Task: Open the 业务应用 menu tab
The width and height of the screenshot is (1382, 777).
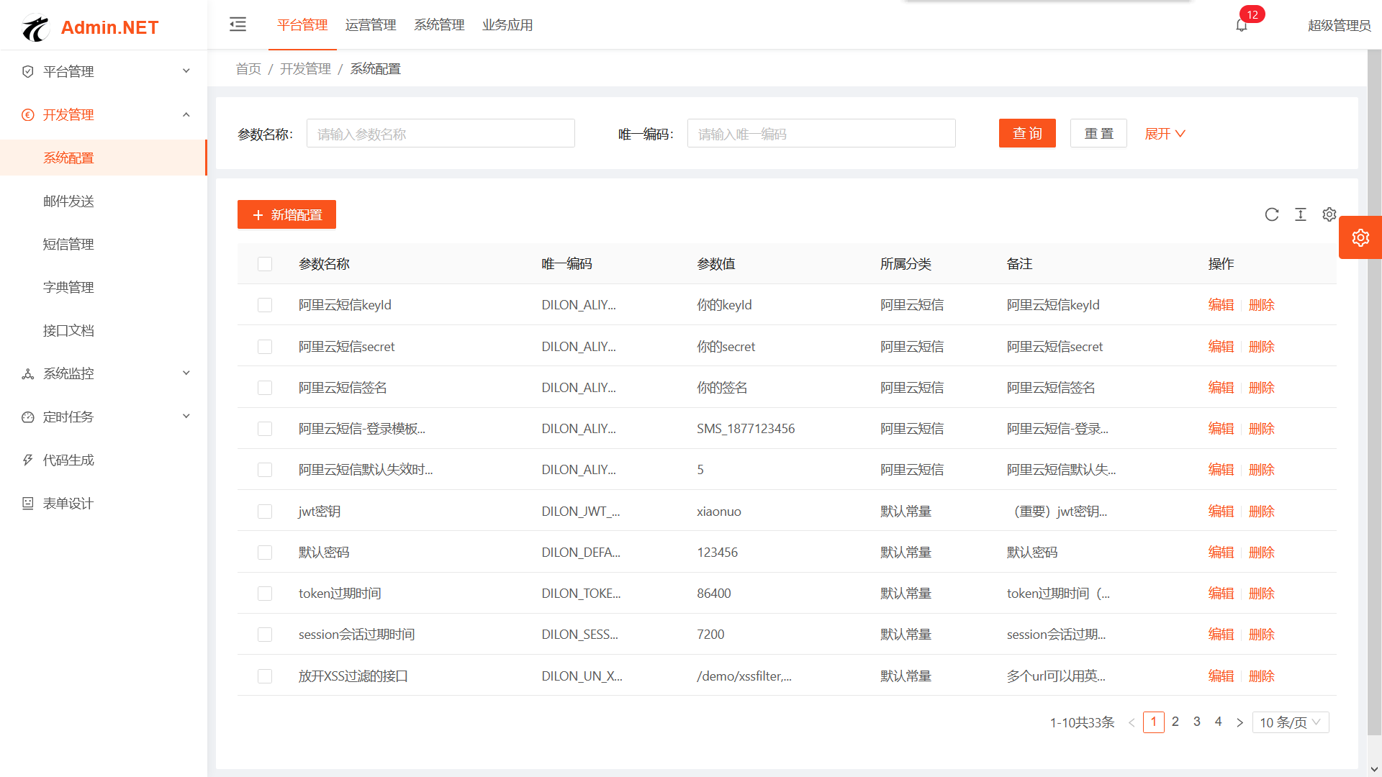Action: tap(507, 24)
